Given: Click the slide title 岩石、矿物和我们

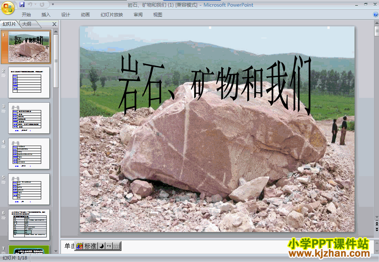Looking at the screenshot, I should tap(215, 84).
